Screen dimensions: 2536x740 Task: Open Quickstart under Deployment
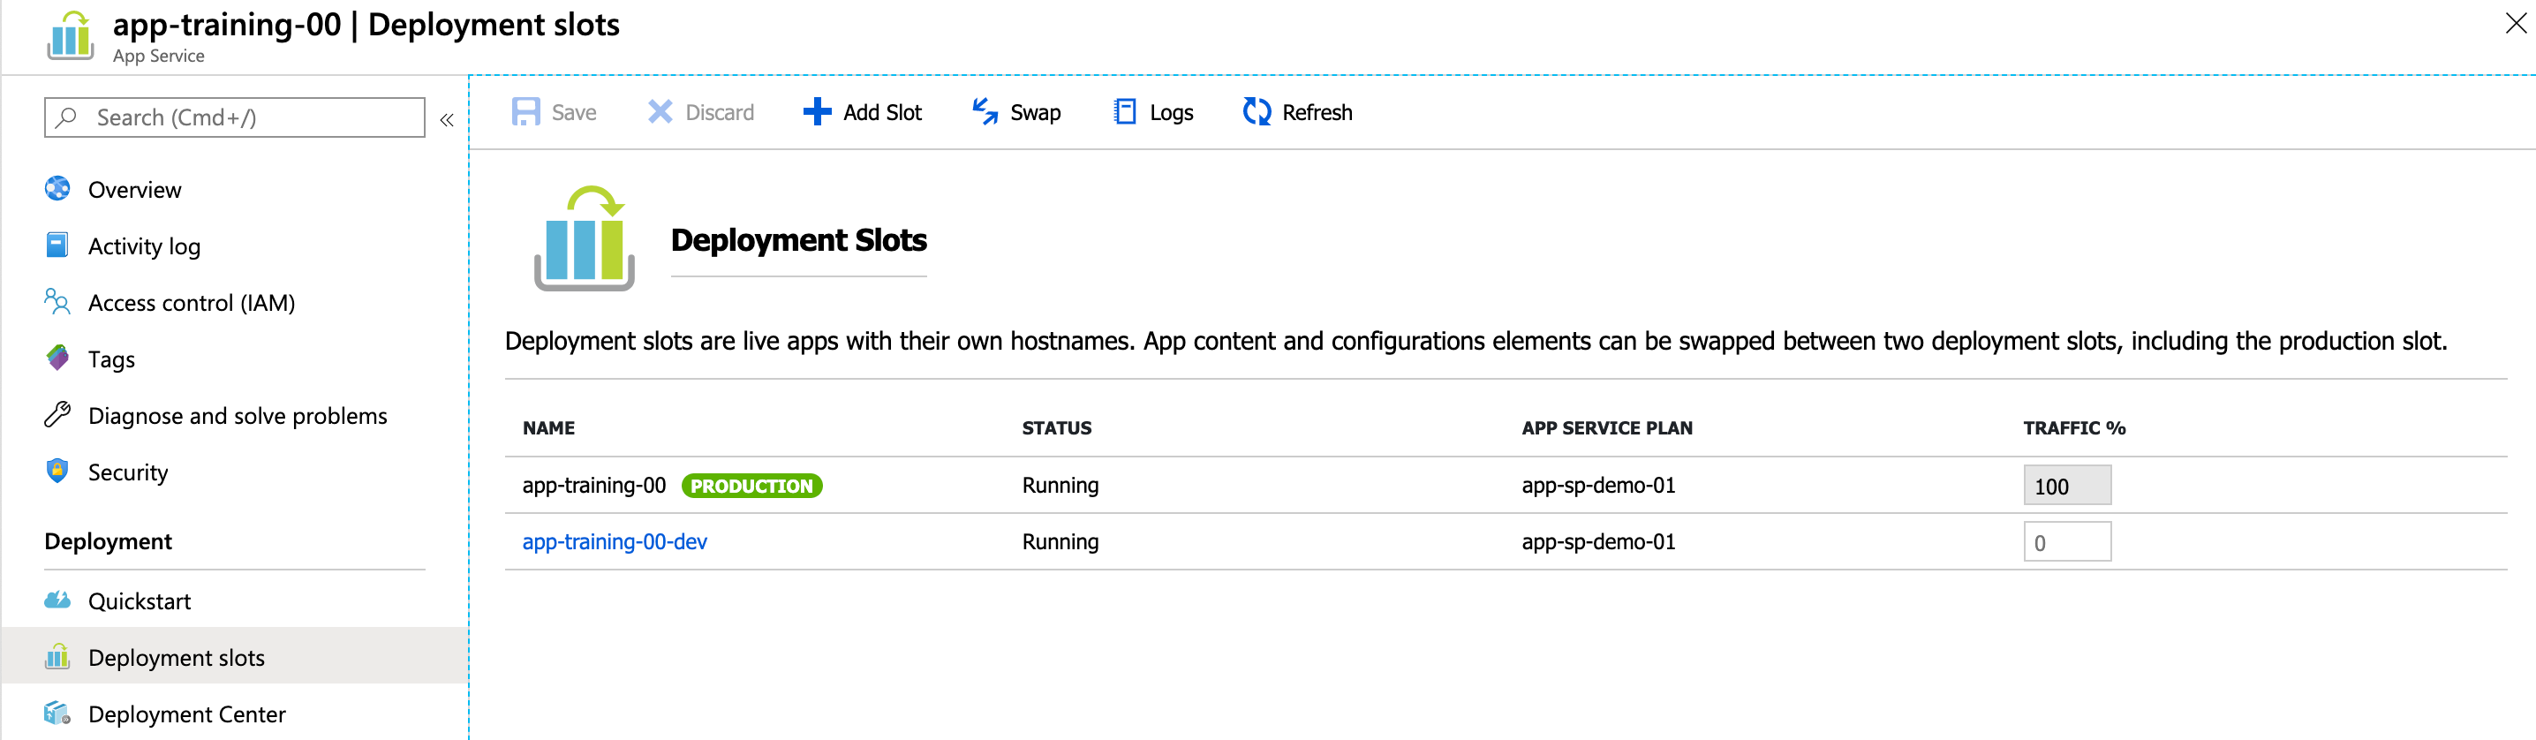[x=139, y=601]
